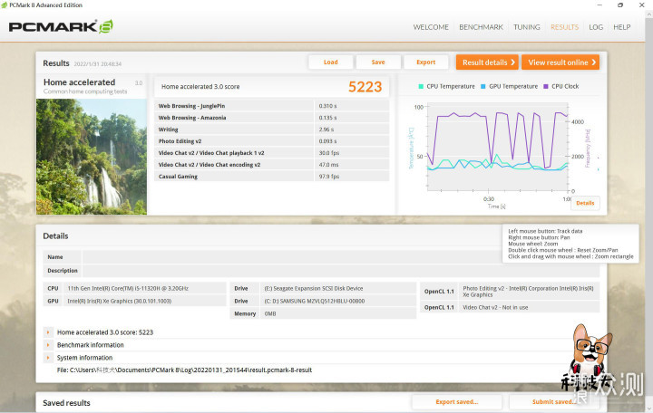653x413 pixels.
Task: Click the PCMark title bar app icon
Action: pyautogui.click(x=5, y=5)
